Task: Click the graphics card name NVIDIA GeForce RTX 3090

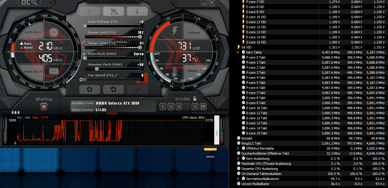Action: click(x=118, y=103)
